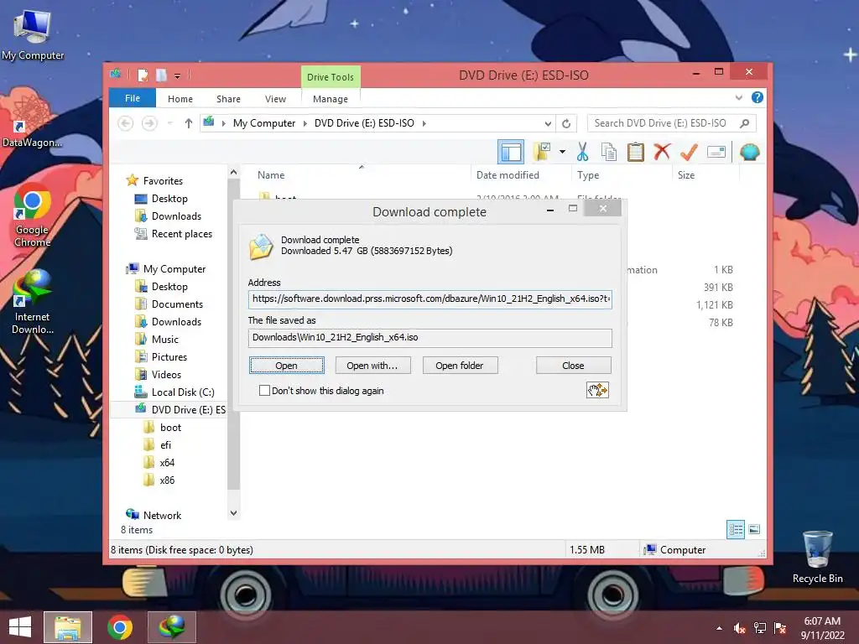Open the File menu tab
The height and width of the screenshot is (644, 859).
133,98
